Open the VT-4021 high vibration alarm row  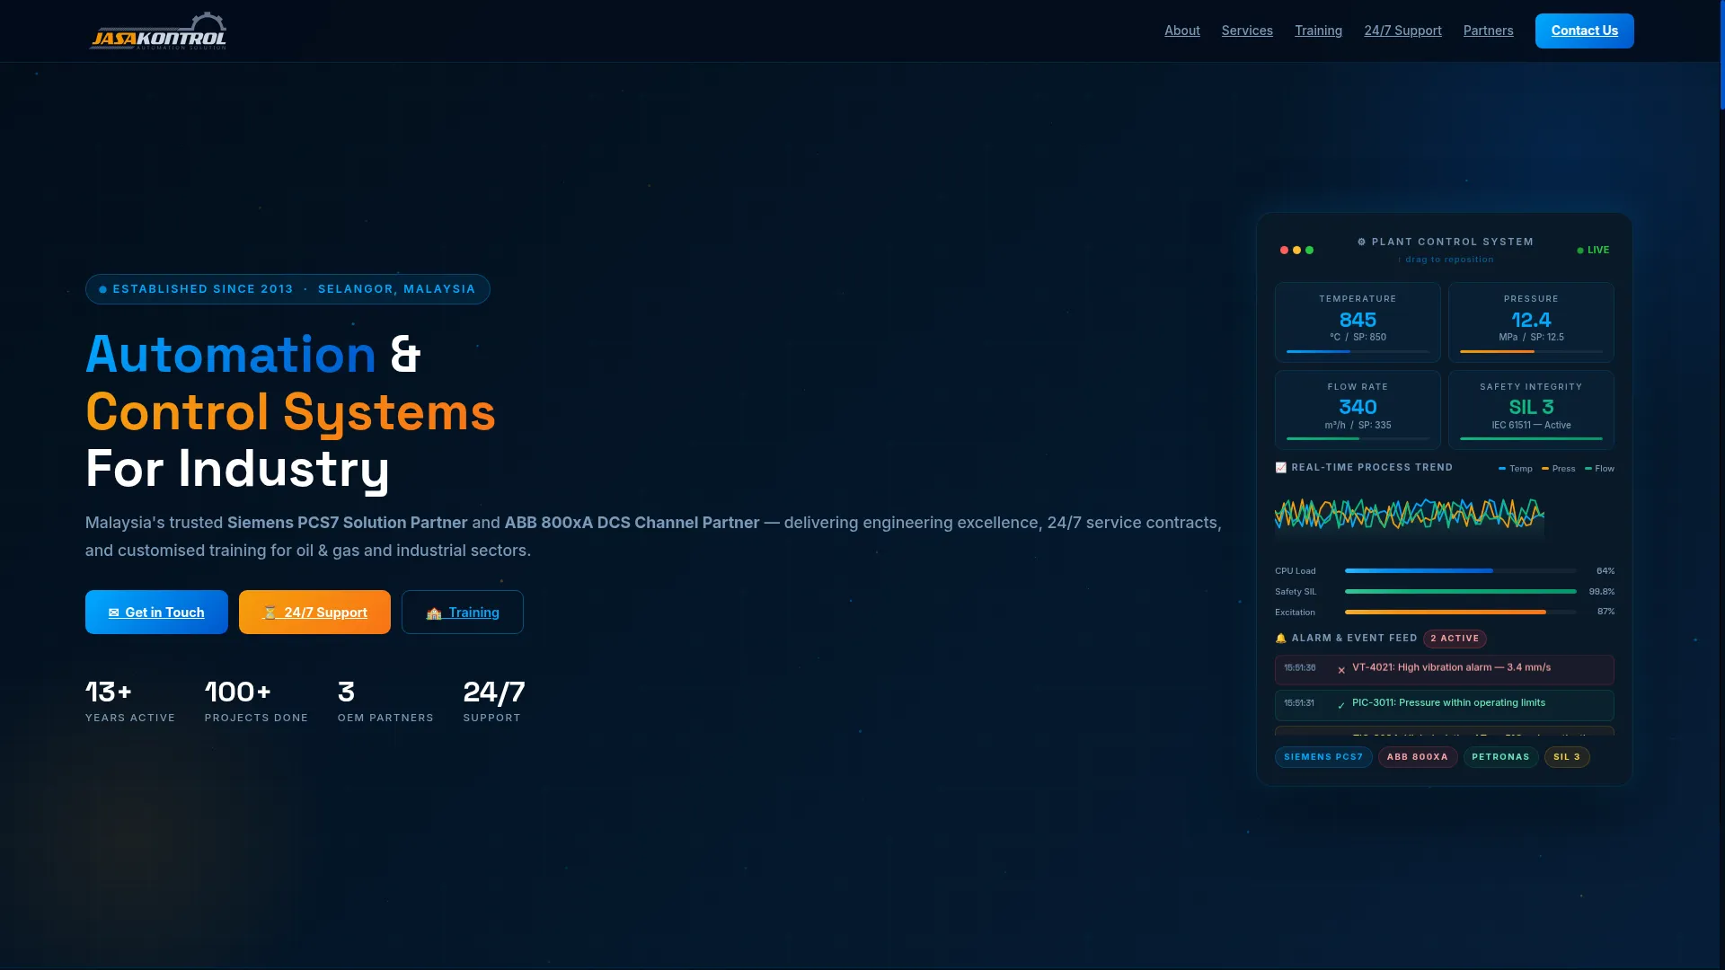click(1445, 670)
